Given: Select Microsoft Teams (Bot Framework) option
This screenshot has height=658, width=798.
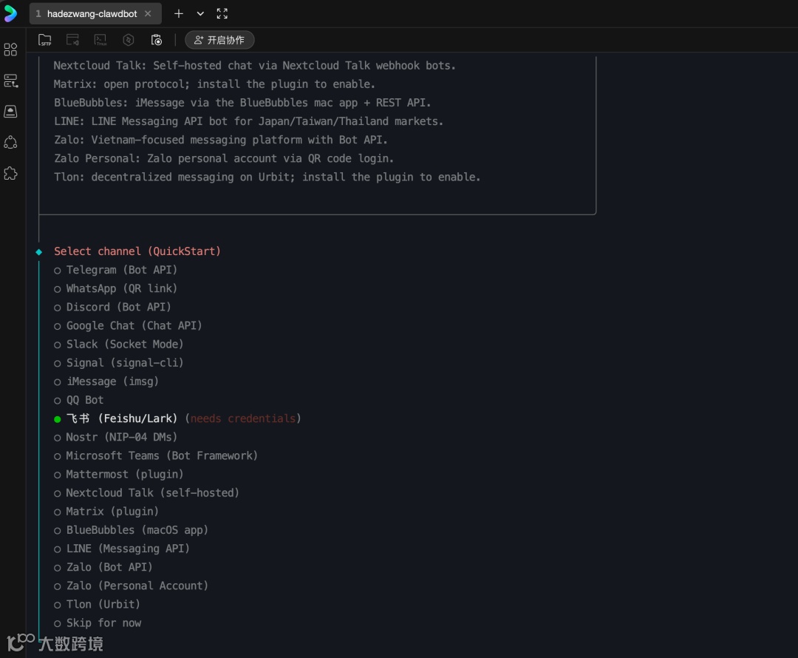Looking at the screenshot, I should (156, 456).
